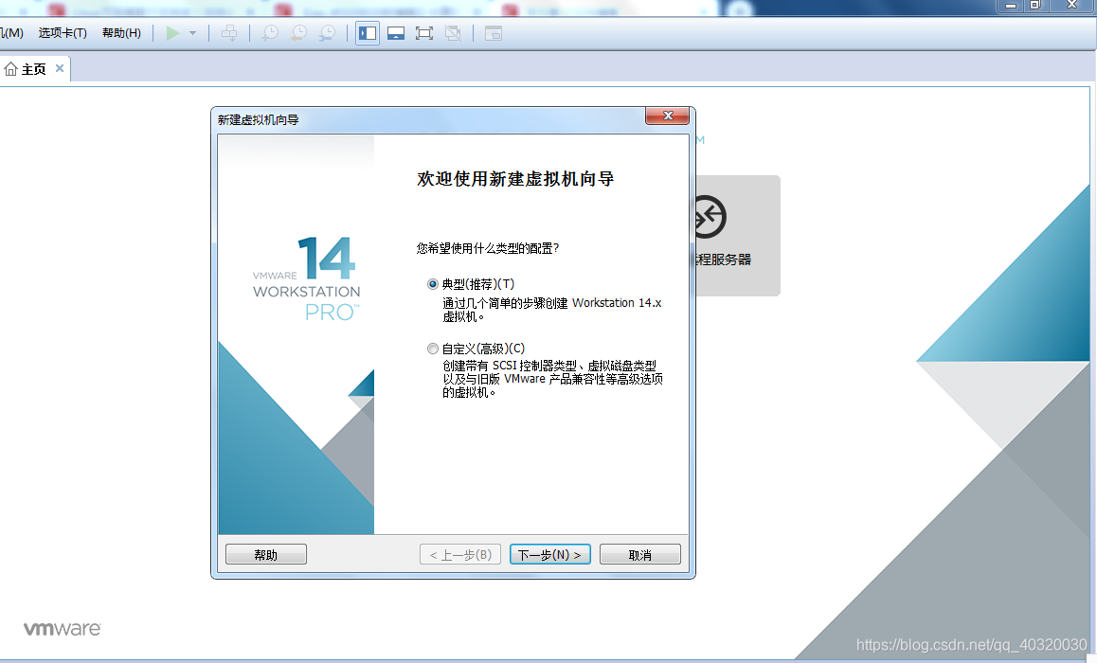Screen dimensions: 1097x663
Task: Close the 主页 tab
Action: tap(60, 68)
